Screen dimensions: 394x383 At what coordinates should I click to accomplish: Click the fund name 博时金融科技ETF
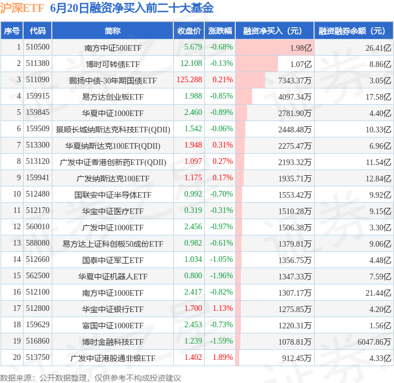click(x=113, y=342)
